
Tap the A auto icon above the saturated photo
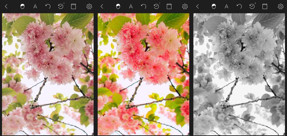(131, 6)
